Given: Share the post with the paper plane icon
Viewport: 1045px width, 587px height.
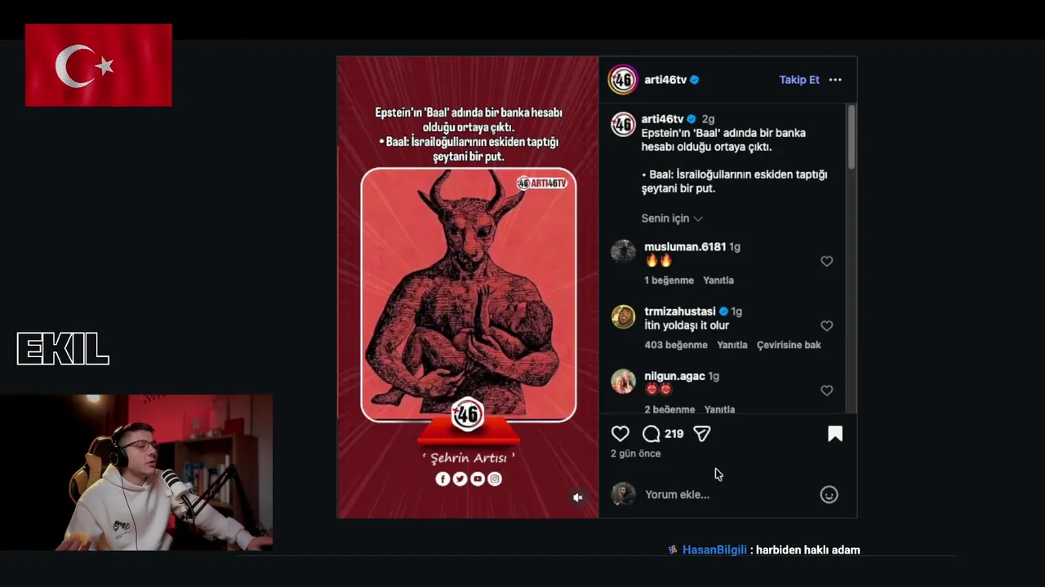Looking at the screenshot, I should point(702,434).
